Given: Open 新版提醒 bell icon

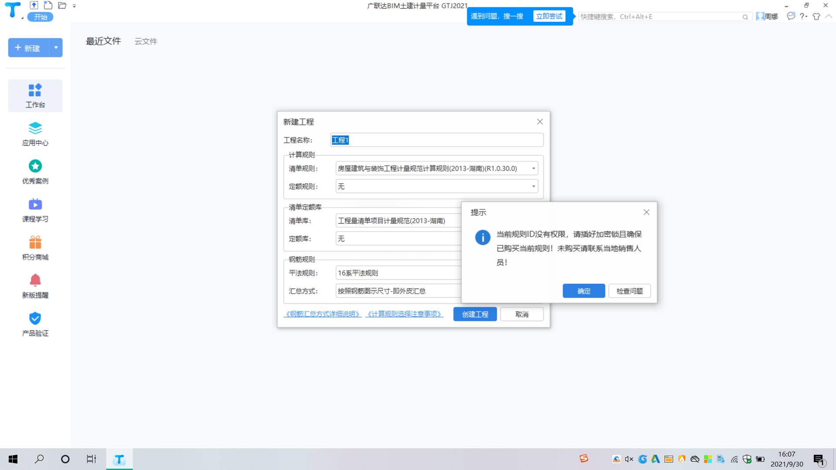Looking at the screenshot, I should [x=35, y=286].
